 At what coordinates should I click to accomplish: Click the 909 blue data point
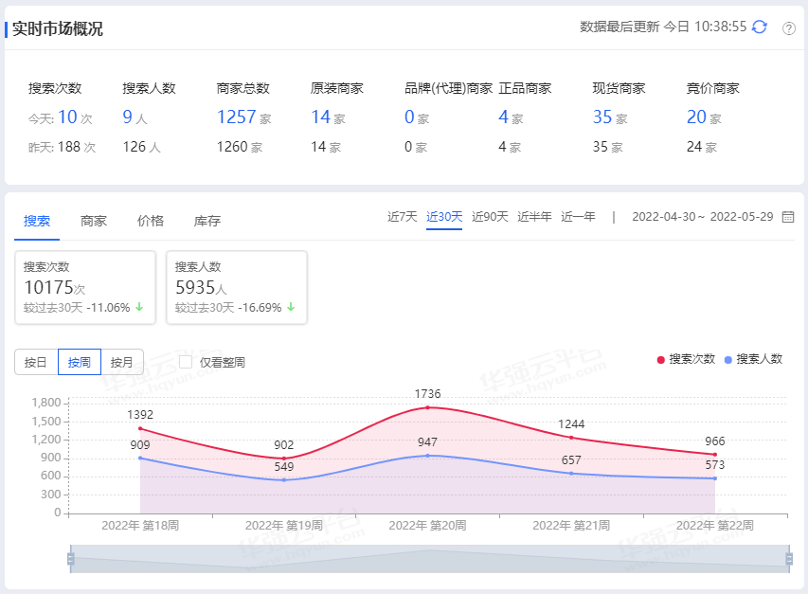click(140, 458)
